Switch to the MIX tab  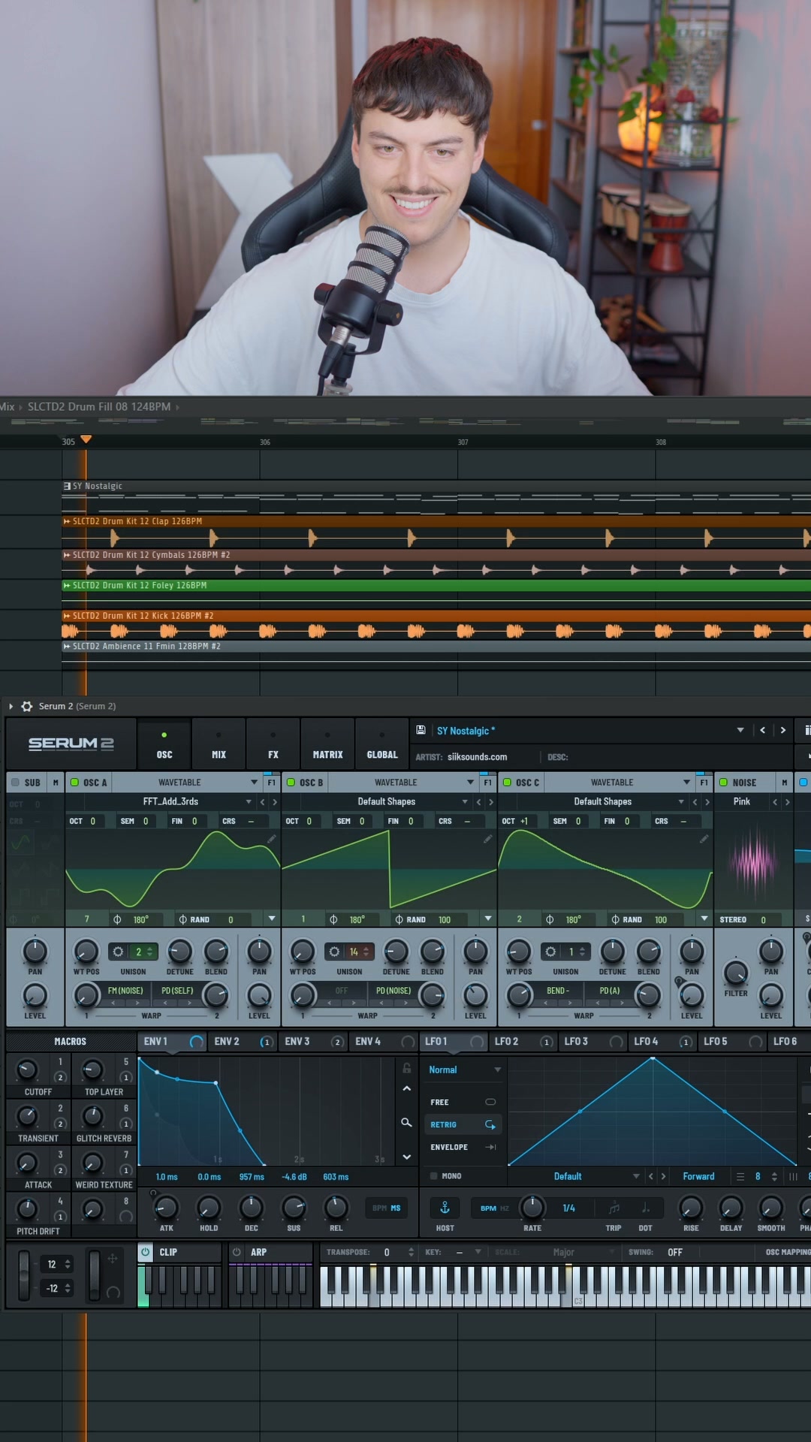tap(219, 744)
